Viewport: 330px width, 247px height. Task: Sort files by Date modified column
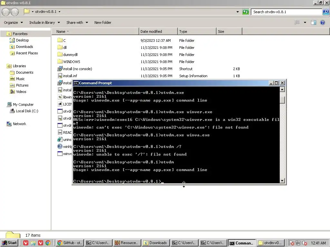pyautogui.click(x=158, y=32)
